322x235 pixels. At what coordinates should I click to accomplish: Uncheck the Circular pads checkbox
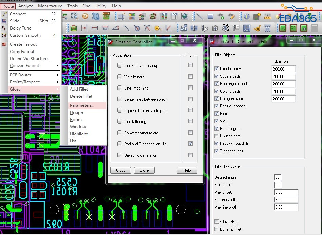click(217, 69)
